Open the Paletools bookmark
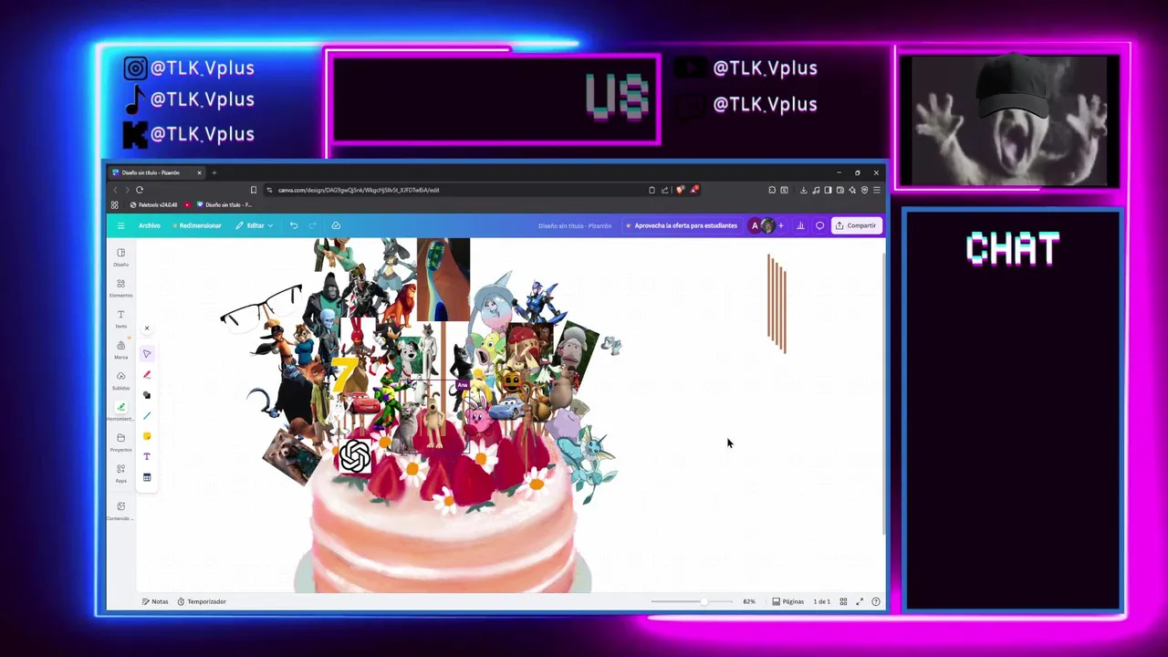 pos(156,204)
